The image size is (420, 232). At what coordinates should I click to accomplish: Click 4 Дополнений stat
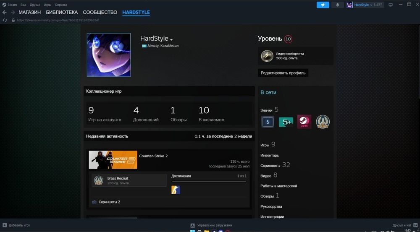146,115
